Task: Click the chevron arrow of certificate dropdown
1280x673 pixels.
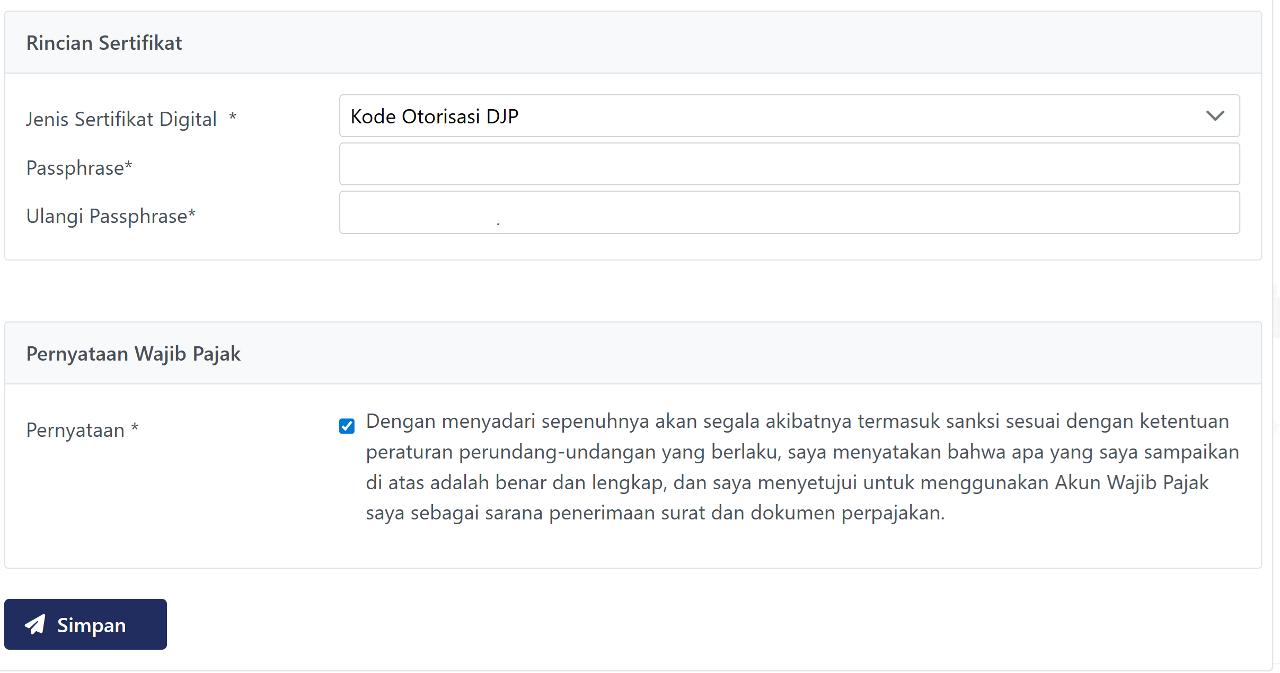Action: pos(1215,116)
